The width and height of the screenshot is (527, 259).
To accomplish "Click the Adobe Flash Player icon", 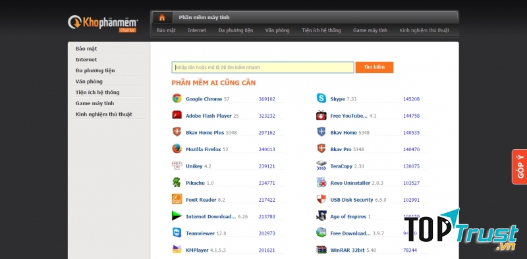I will 177,115.
